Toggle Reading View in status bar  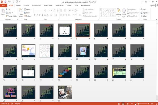click(x=127, y=104)
